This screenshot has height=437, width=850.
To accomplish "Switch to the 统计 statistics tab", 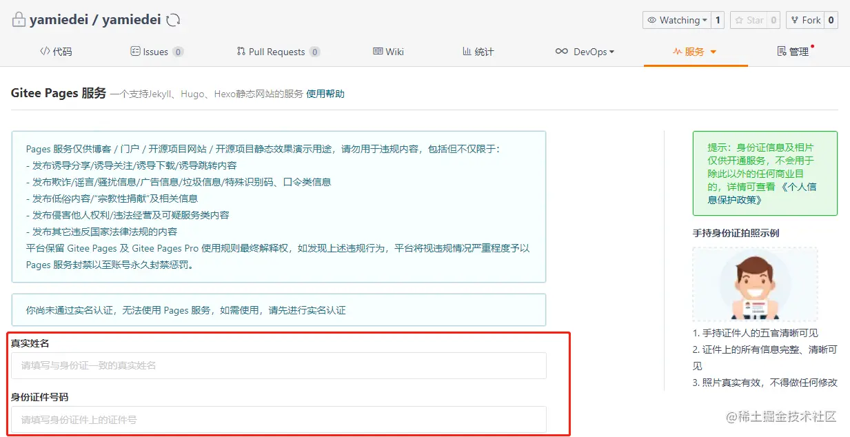I will tap(478, 52).
